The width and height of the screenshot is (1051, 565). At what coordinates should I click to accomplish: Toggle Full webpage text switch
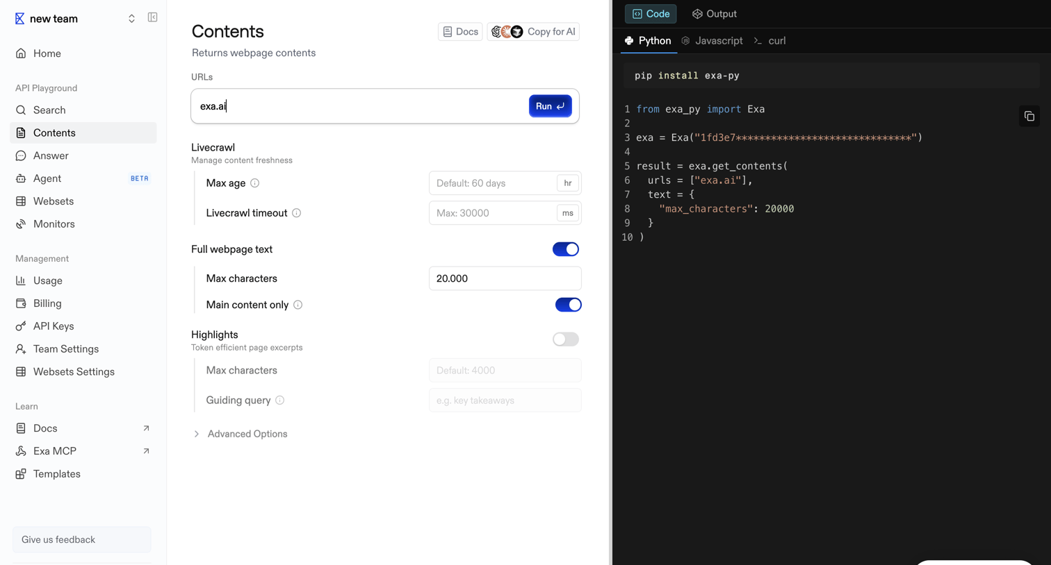coord(566,249)
